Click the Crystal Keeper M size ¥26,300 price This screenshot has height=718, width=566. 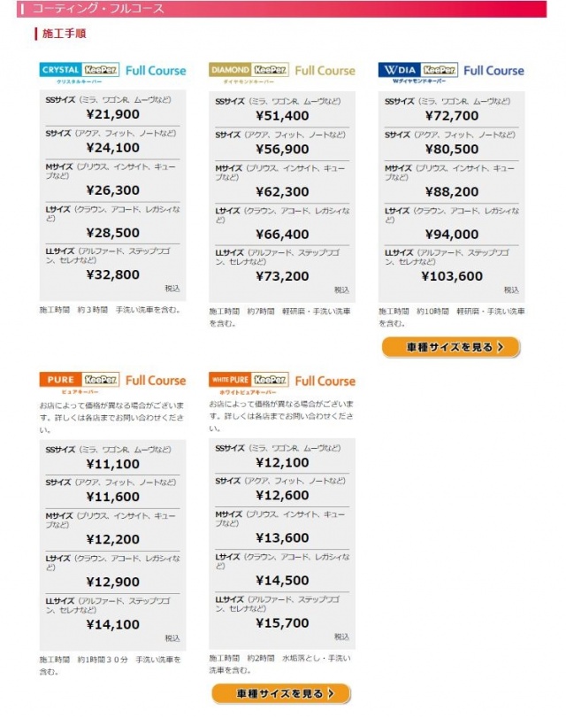tap(113, 190)
